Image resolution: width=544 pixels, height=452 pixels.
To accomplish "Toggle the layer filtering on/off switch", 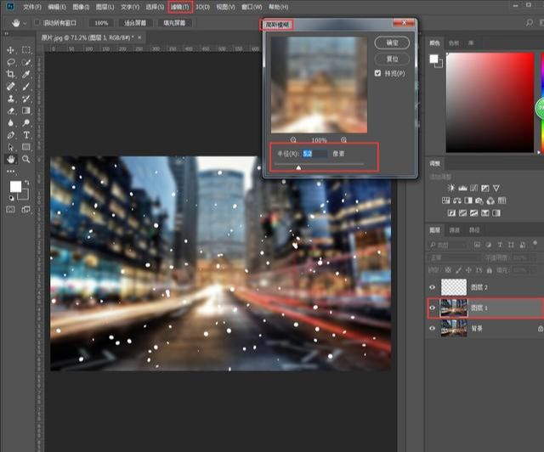I will pos(535,243).
